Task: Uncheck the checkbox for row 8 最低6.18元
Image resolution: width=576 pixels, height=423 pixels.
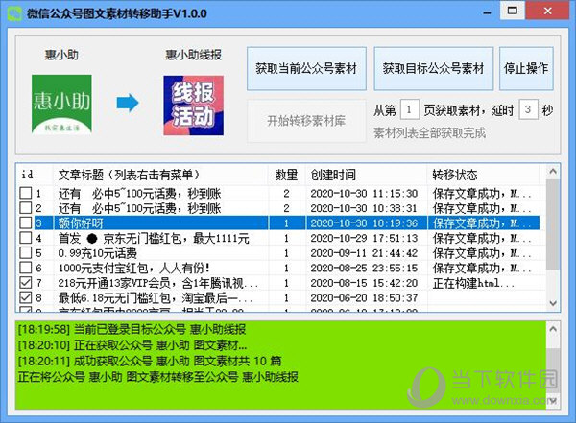Action: 25,297
